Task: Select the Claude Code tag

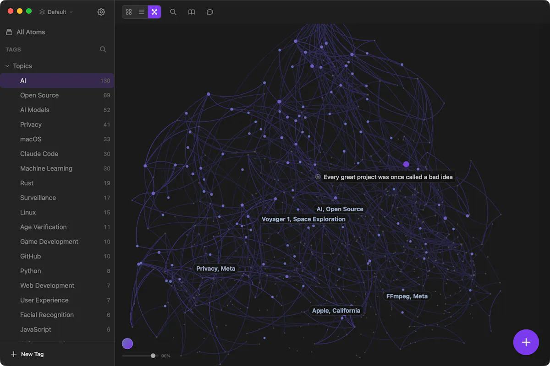Action: 57,154
